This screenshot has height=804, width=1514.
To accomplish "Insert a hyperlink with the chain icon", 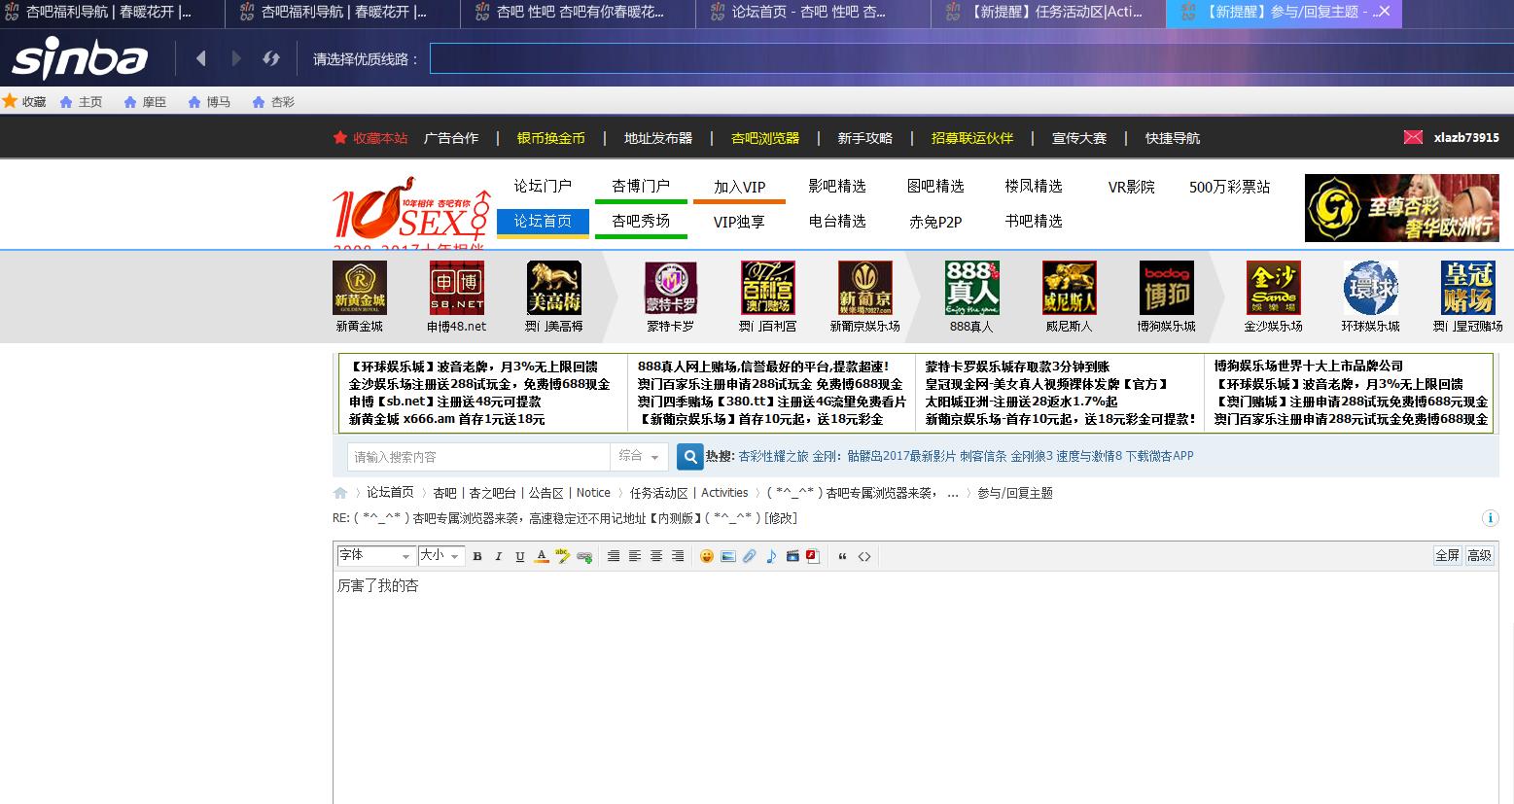I will (584, 556).
